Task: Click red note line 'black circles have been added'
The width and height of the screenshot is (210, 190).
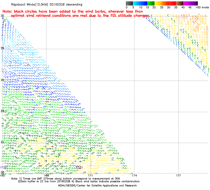Action: tap(73, 11)
